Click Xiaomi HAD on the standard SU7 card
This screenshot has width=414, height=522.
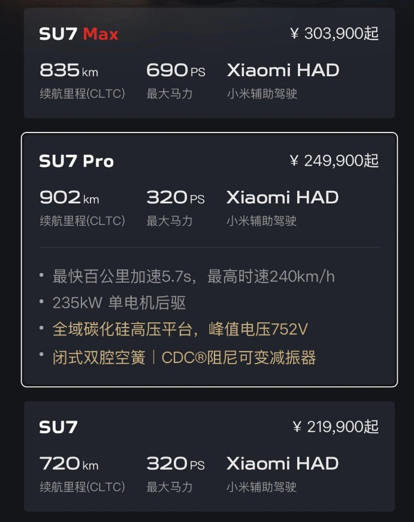(283, 464)
